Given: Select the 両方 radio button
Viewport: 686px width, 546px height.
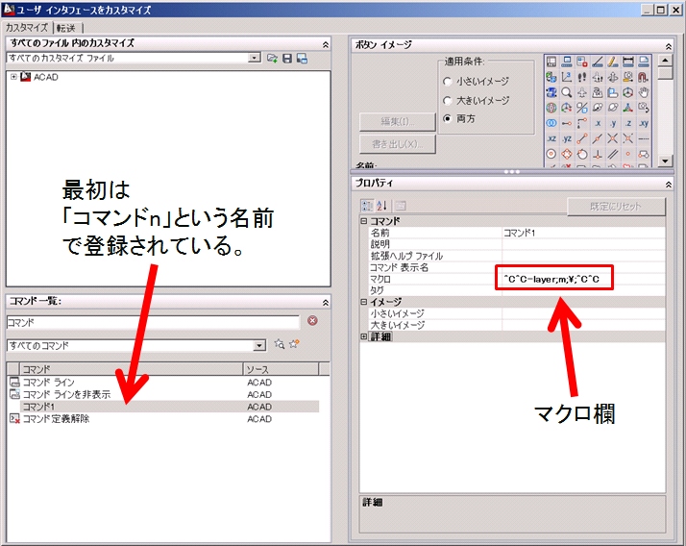Looking at the screenshot, I should pos(447,118).
